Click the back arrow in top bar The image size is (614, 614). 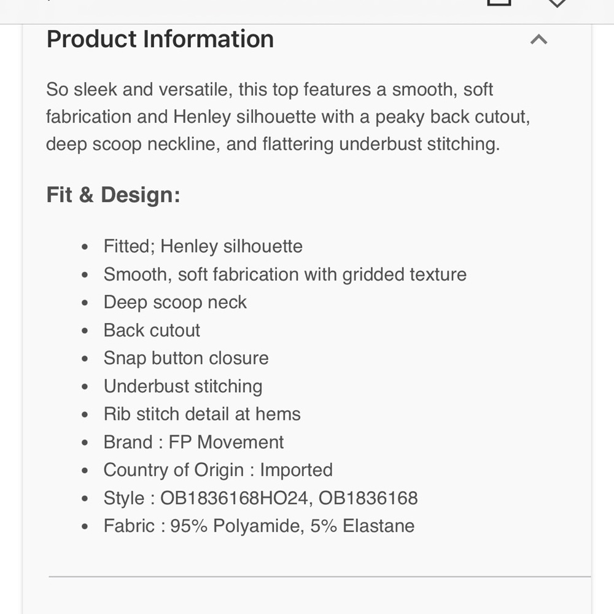coord(49,1)
